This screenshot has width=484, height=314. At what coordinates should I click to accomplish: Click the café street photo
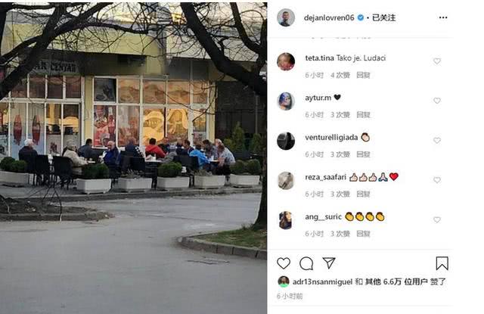point(133,158)
